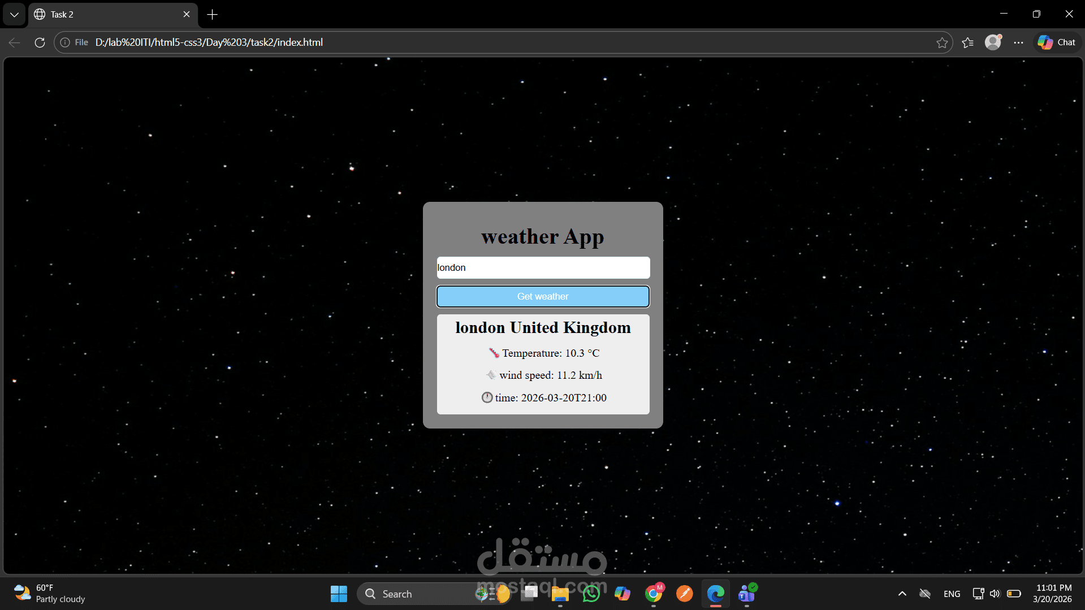The height and width of the screenshot is (610, 1085).
Task: Add the current page to favorites
Action: point(942,42)
